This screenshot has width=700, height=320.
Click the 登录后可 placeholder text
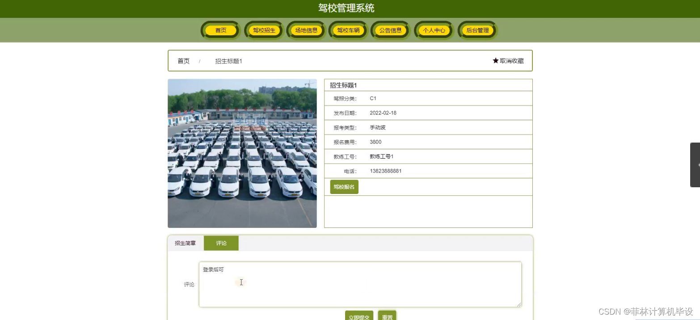pos(213,269)
